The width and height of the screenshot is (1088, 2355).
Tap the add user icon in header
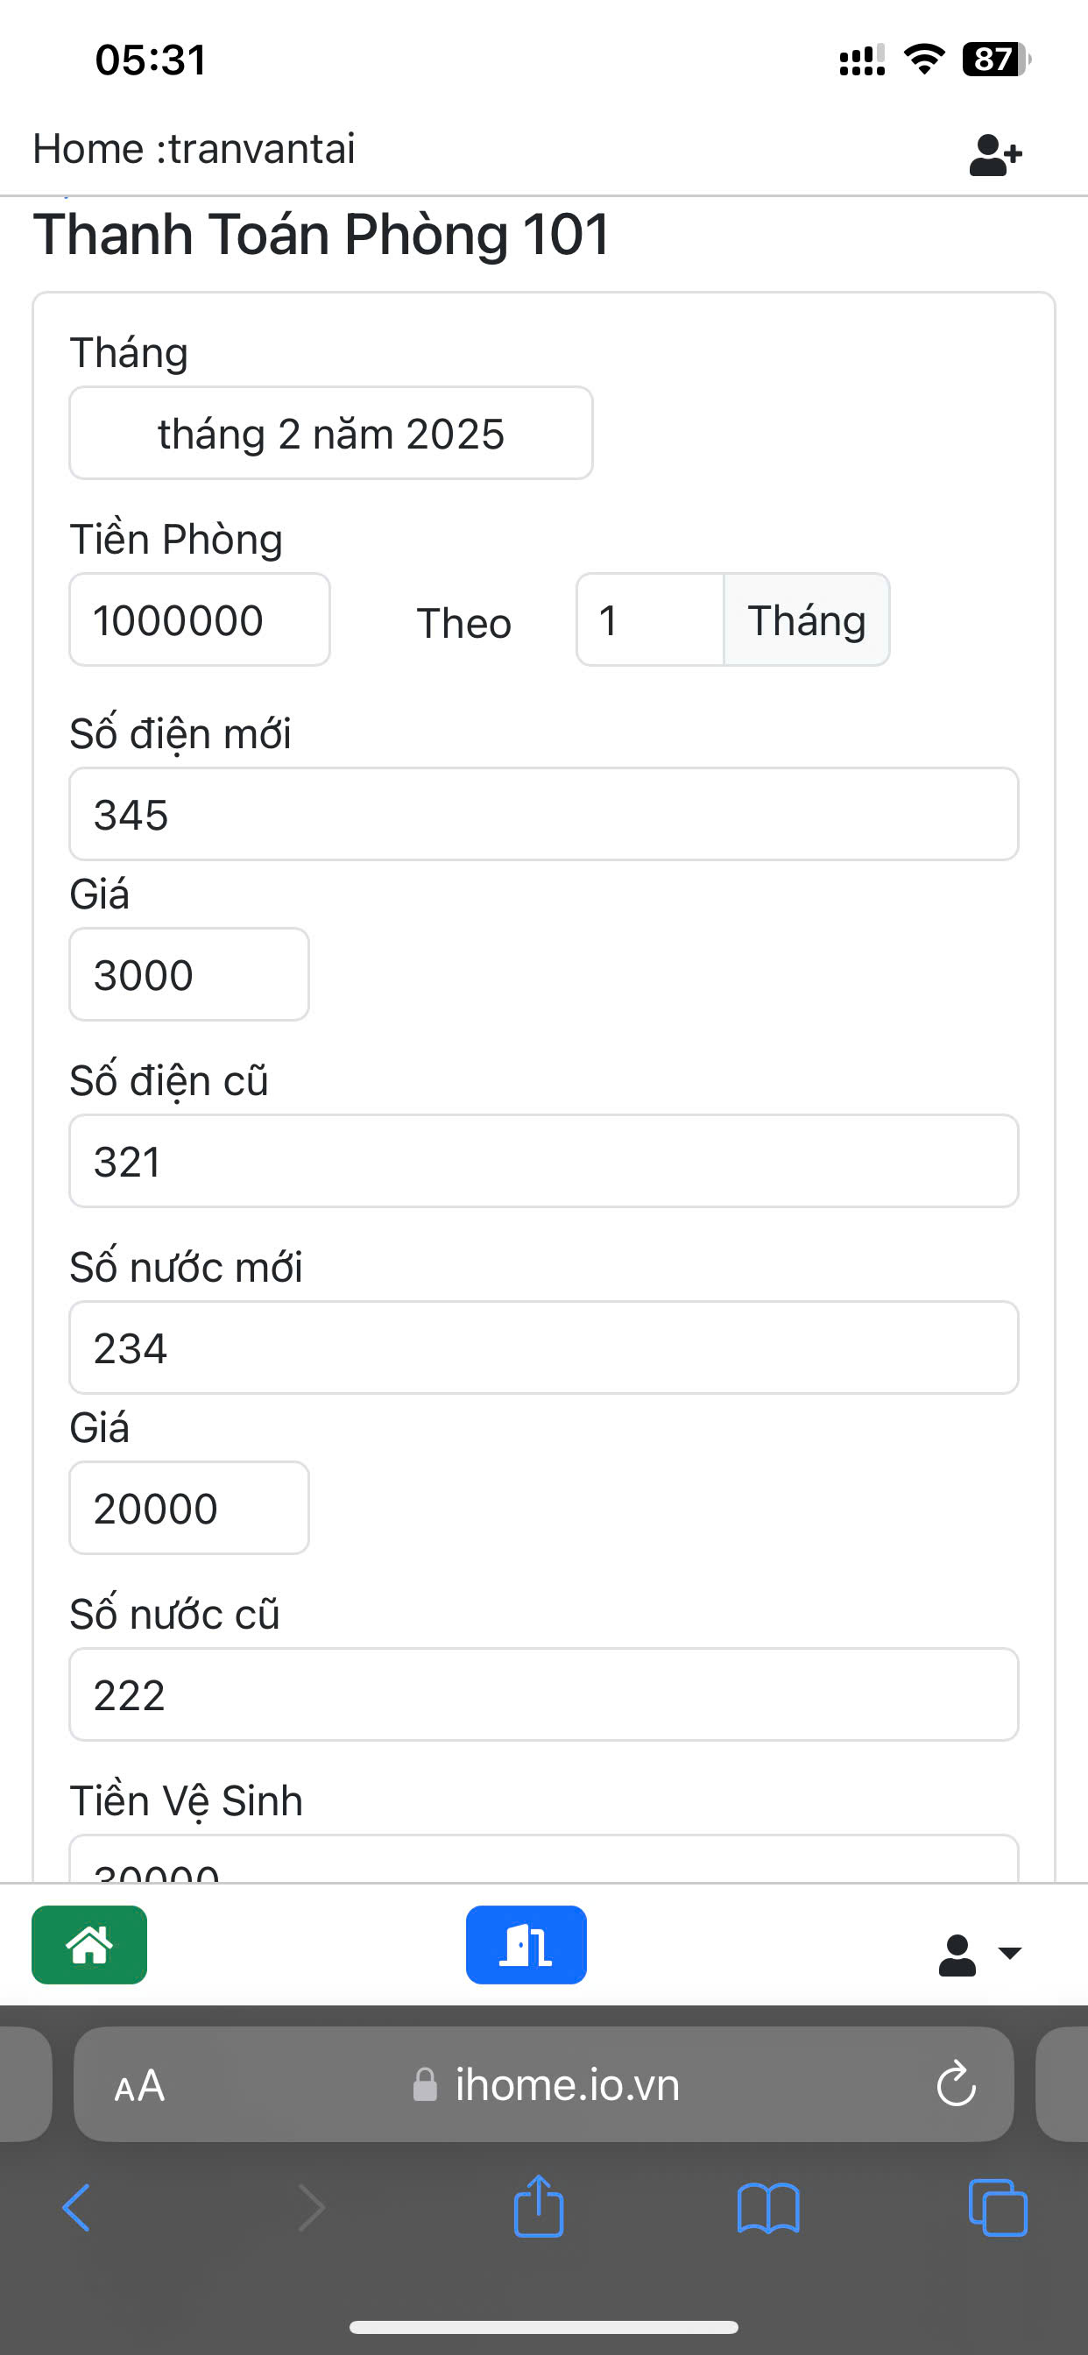(995, 153)
